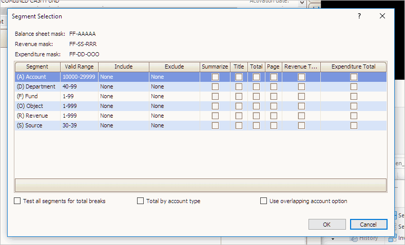Click the Include column header
Screen dimensions: 405x245
click(x=124, y=66)
